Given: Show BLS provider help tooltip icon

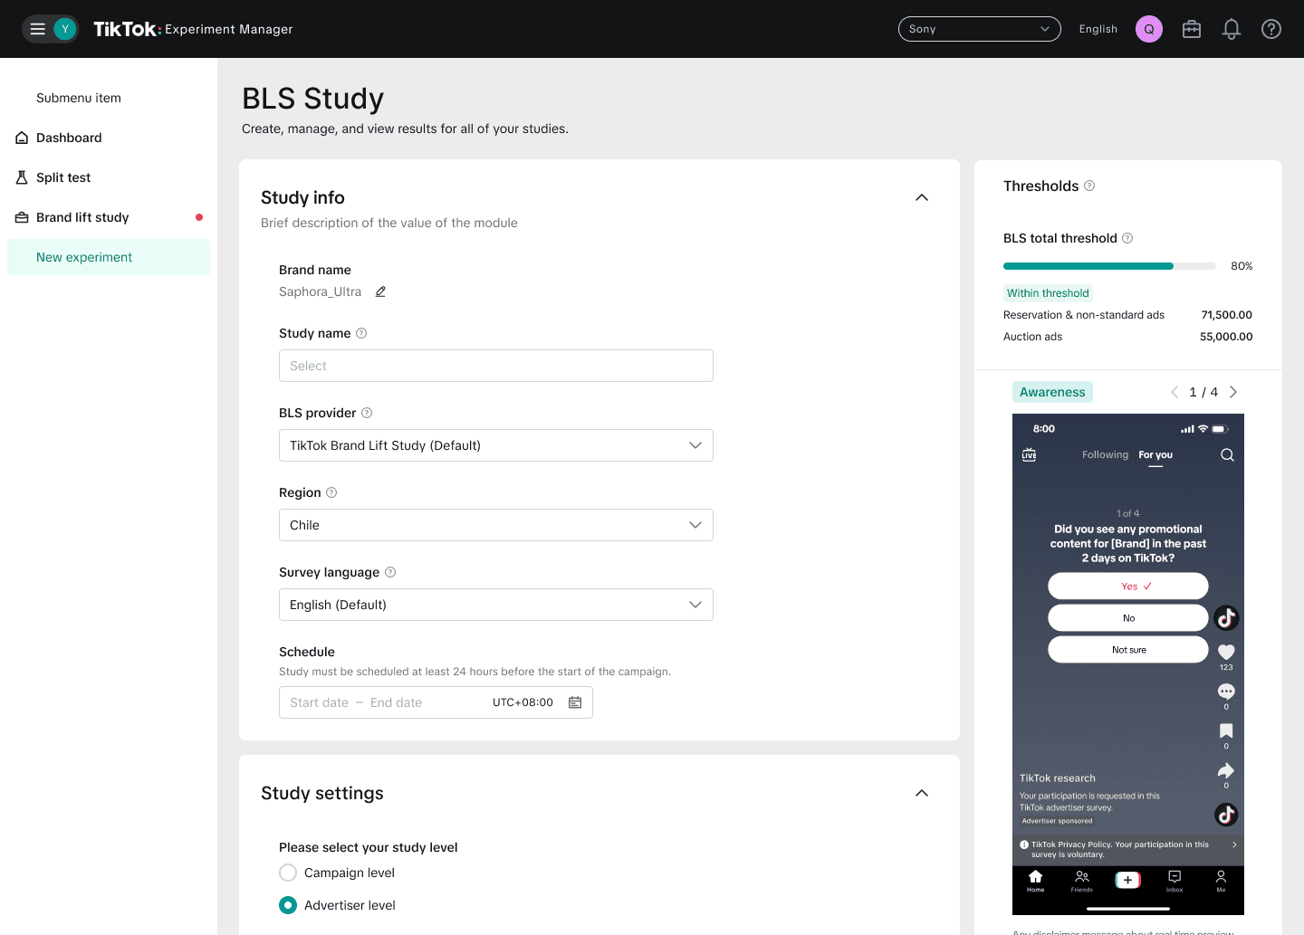Looking at the screenshot, I should 367,413.
